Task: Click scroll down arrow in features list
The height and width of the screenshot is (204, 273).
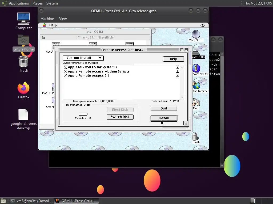Action: [182, 97]
